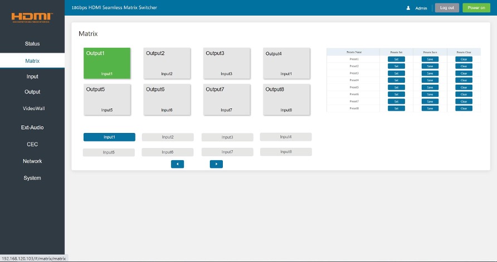This screenshot has height=262, width=497.
Task: Click Clear for Preset6
Action: coord(464,95)
